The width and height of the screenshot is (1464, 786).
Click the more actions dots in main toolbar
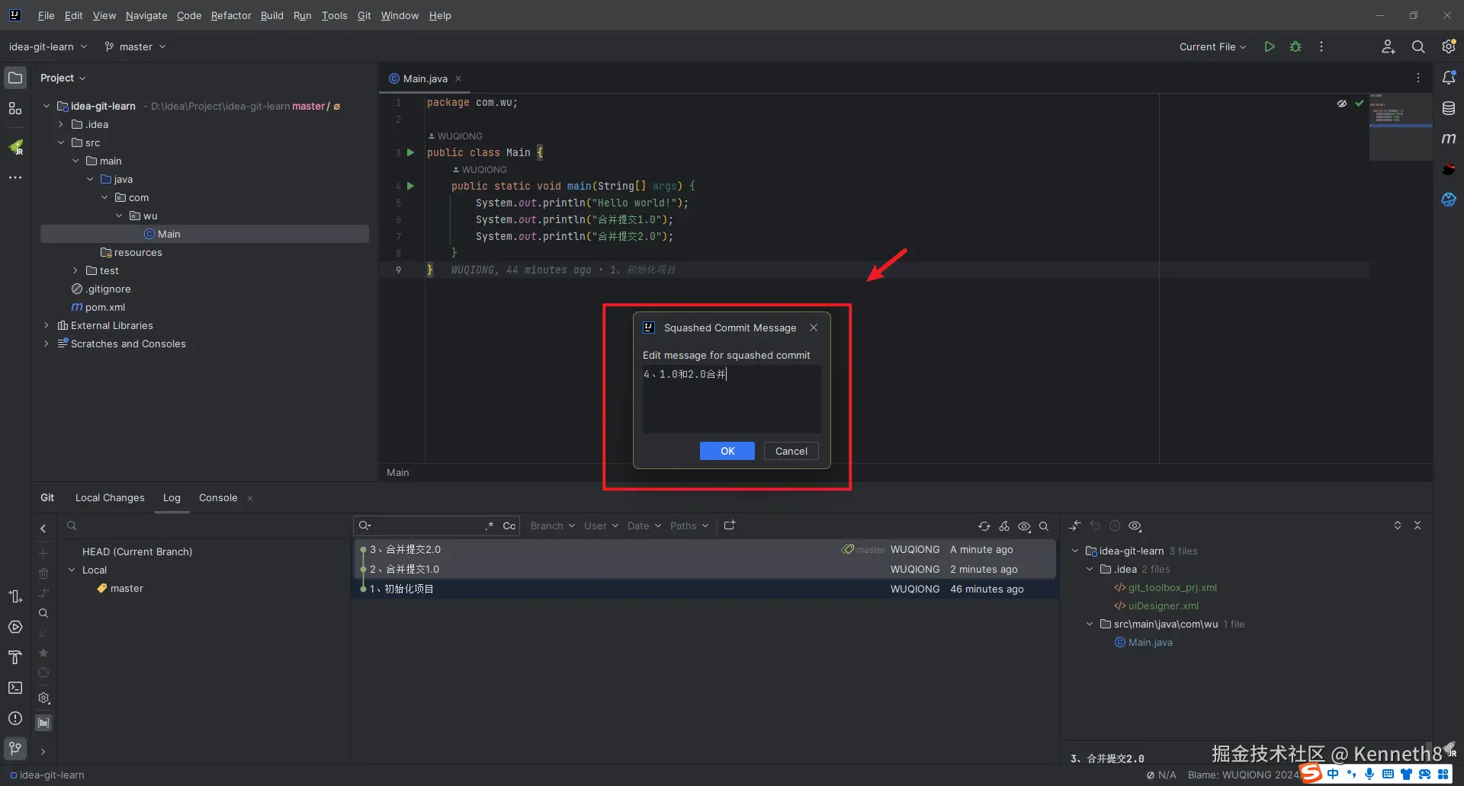(x=1321, y=46)
